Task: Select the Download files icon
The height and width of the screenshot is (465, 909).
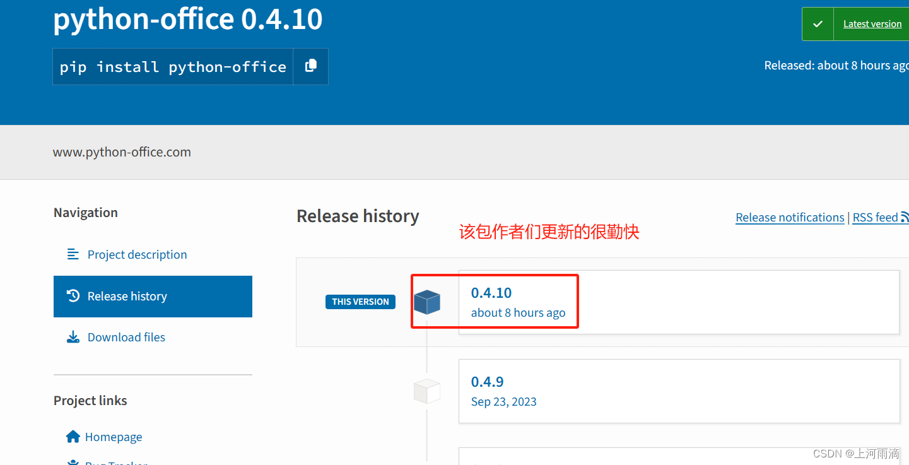Action: 73,336
